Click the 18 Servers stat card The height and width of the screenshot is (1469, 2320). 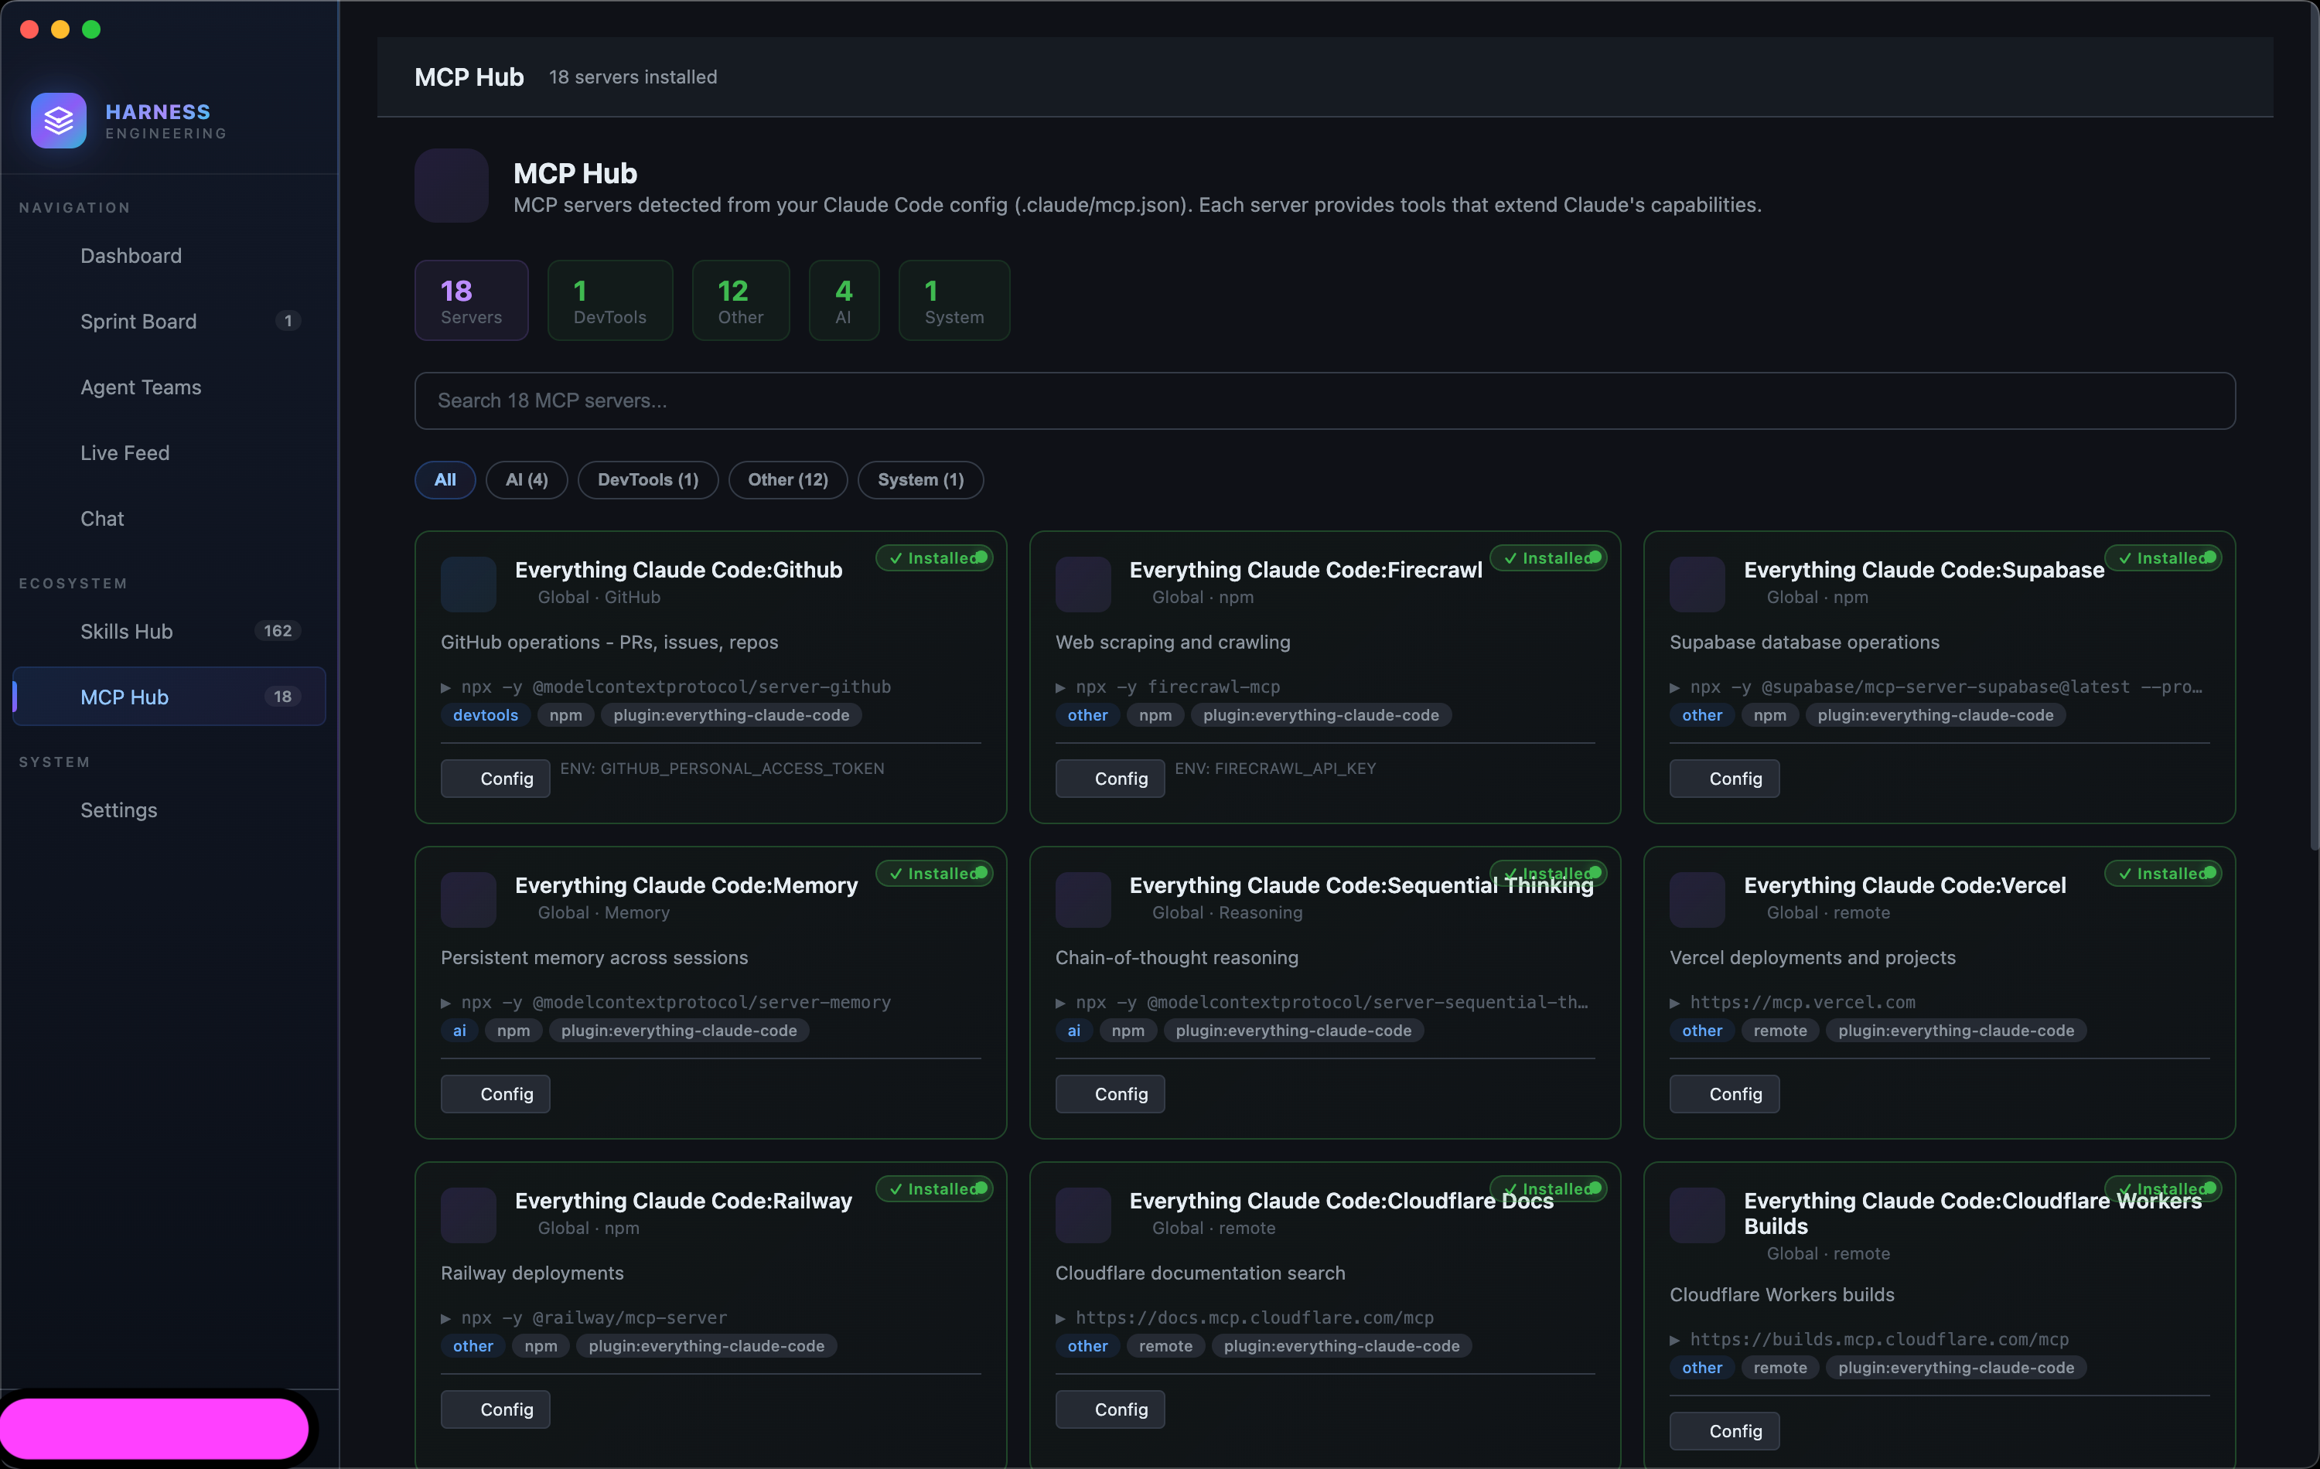(x=471, y=301)
